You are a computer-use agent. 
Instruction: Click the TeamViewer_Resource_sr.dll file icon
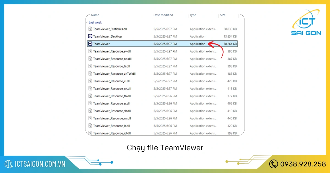tap(90, 103)
